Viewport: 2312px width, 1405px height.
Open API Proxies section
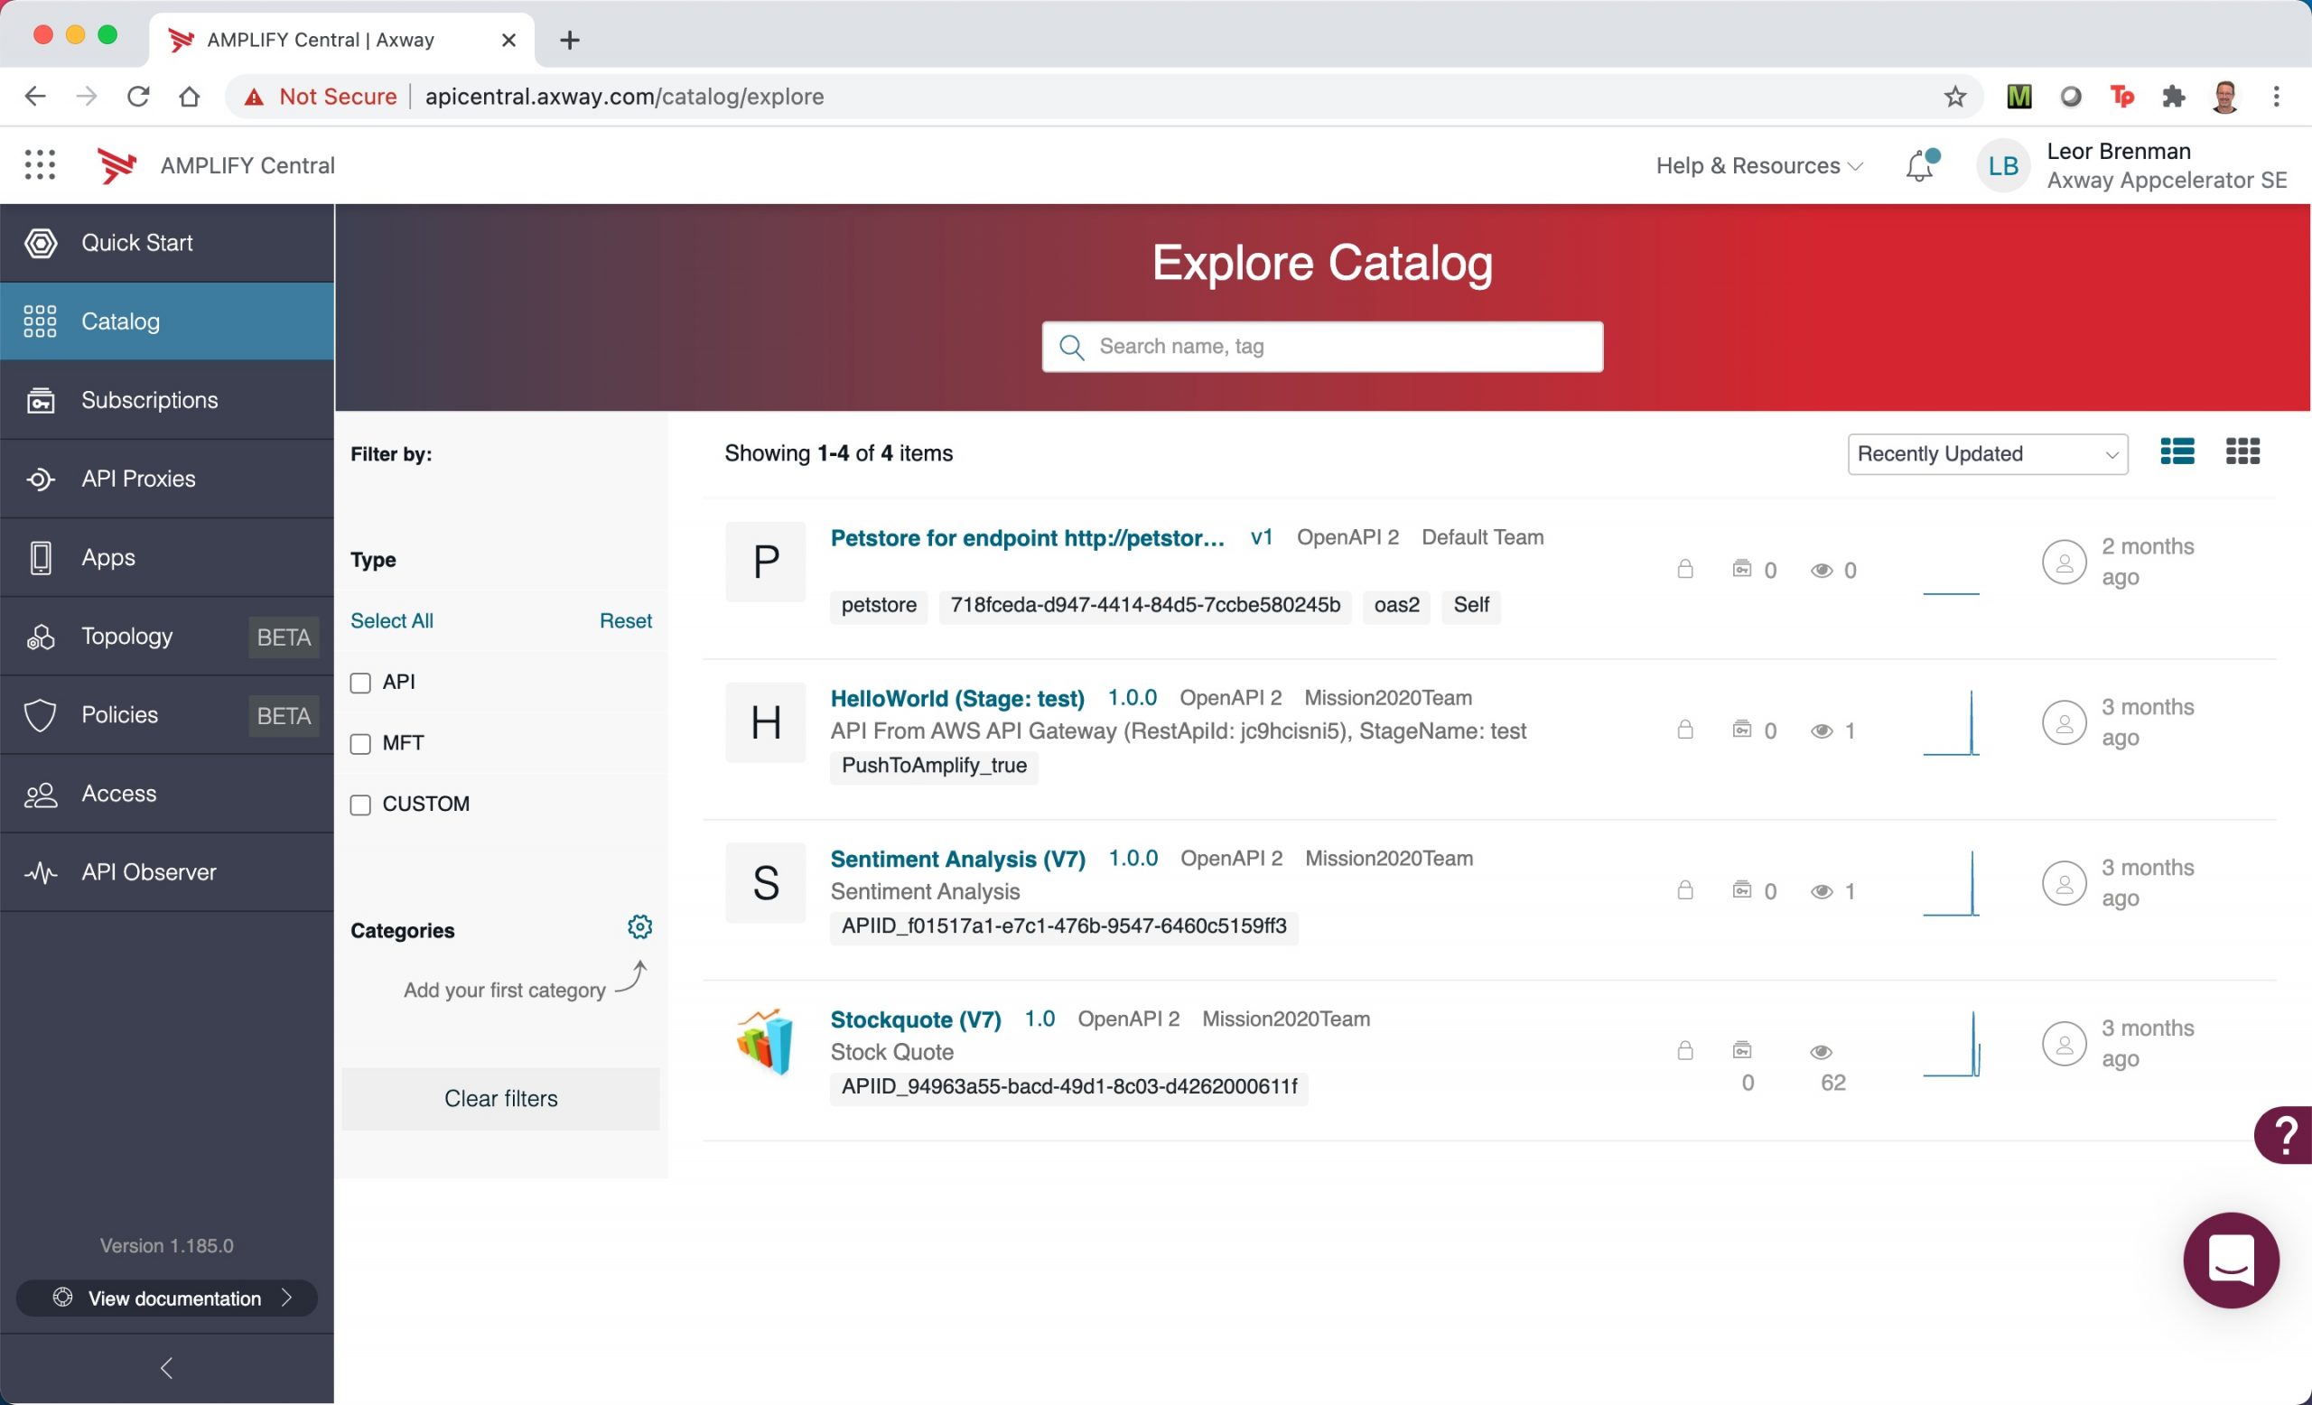click(x=167, y=479)
